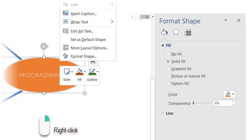Select the No fill option
Screen dimensions: 247x140
(174, 54)
